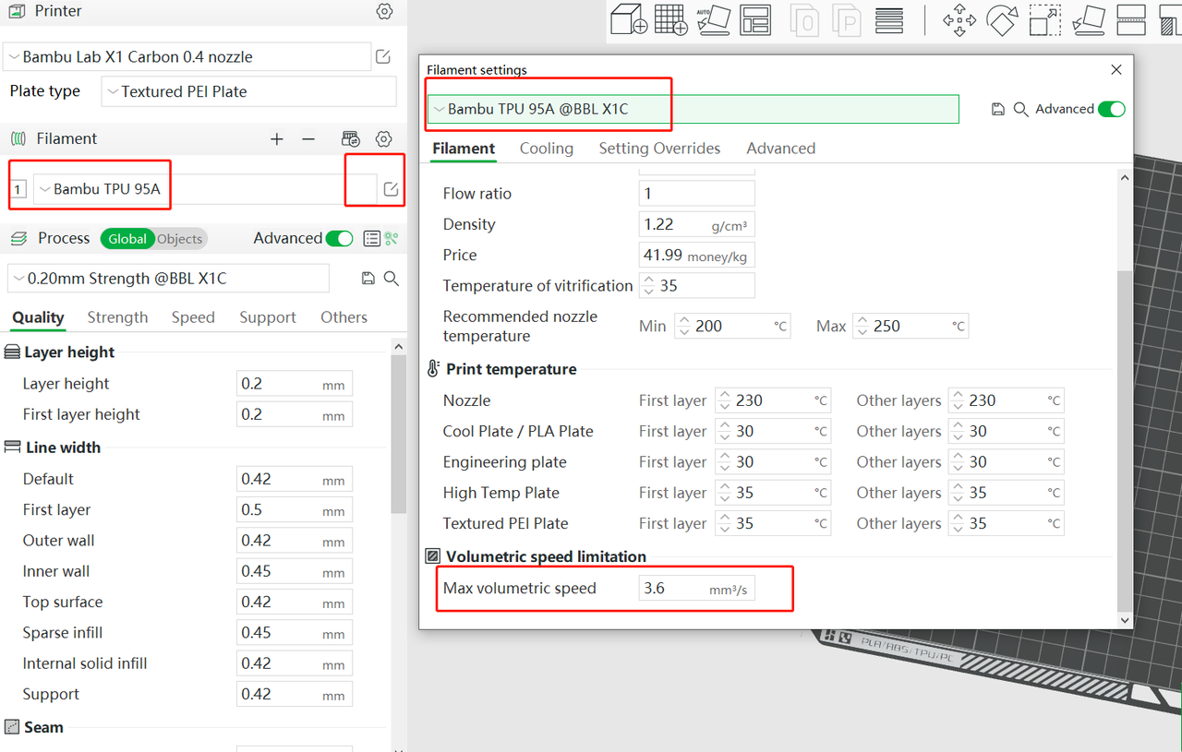Select the Rotate tool icon
The image size is (1182, 752).
click(1002, 19)
